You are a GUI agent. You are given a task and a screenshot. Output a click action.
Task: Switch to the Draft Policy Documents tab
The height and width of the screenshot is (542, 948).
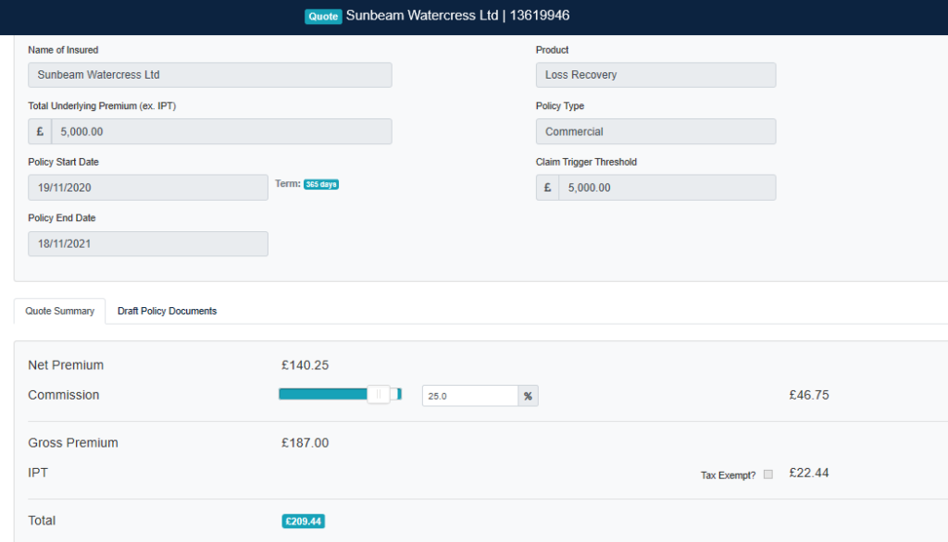tap(167, 311)
